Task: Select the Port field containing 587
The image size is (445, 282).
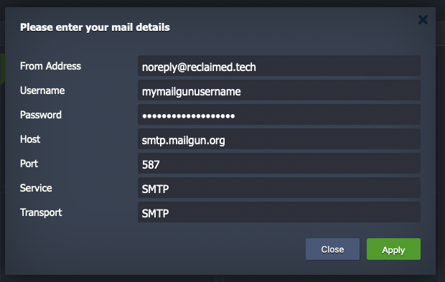Action: [279, 164]
